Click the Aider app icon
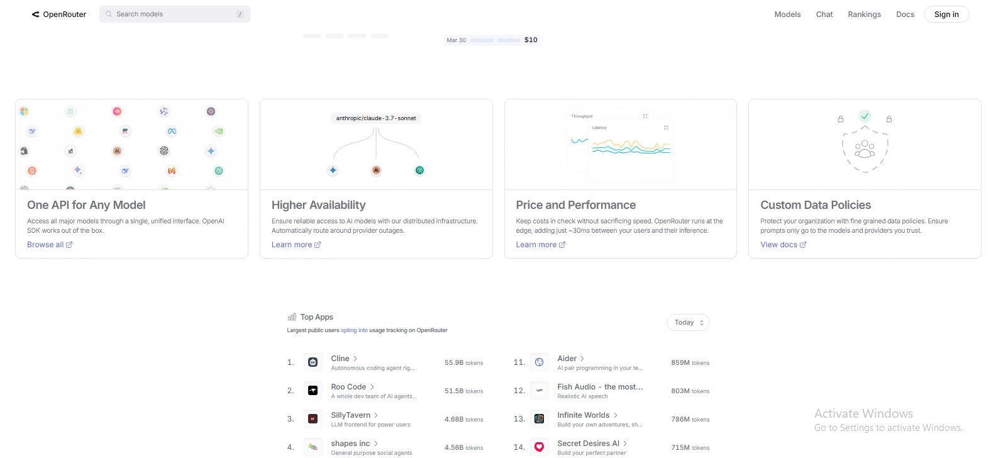The image size is (991, 458). click(x=539, y=362)
